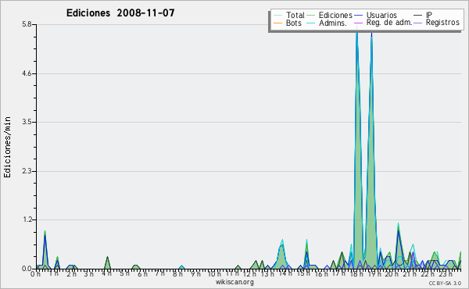
Task: Click the 4 h time label
Action: pos(106,273)
